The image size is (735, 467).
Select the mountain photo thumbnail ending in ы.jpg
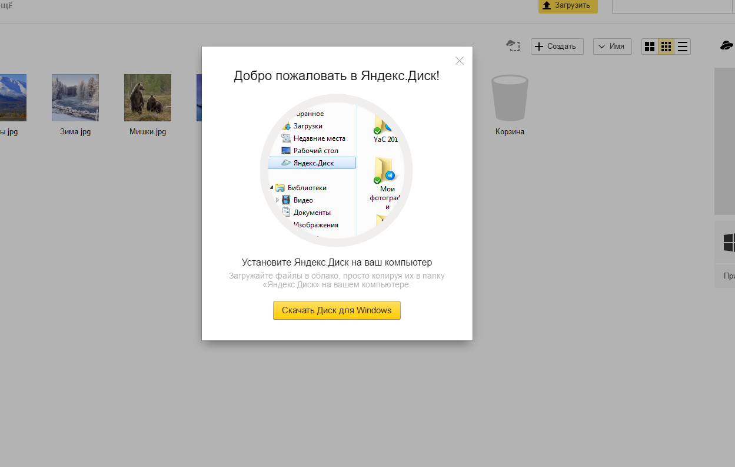tap(13, 98)
